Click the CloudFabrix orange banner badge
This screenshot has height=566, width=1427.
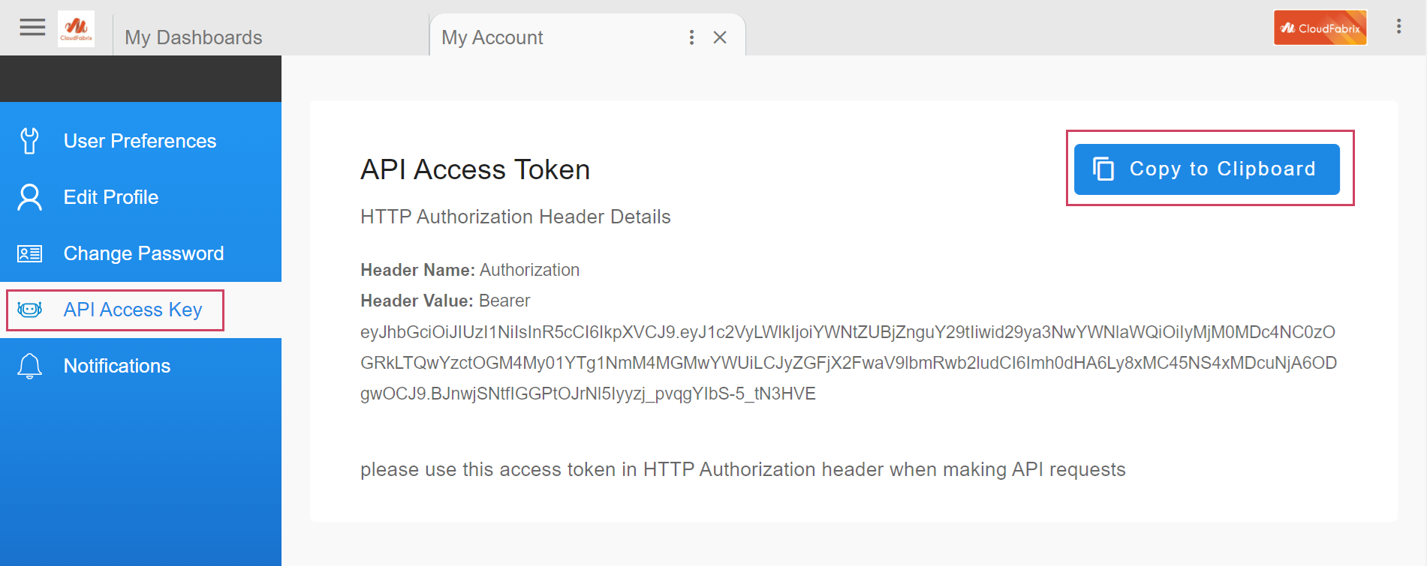(x=1320, y=28)
